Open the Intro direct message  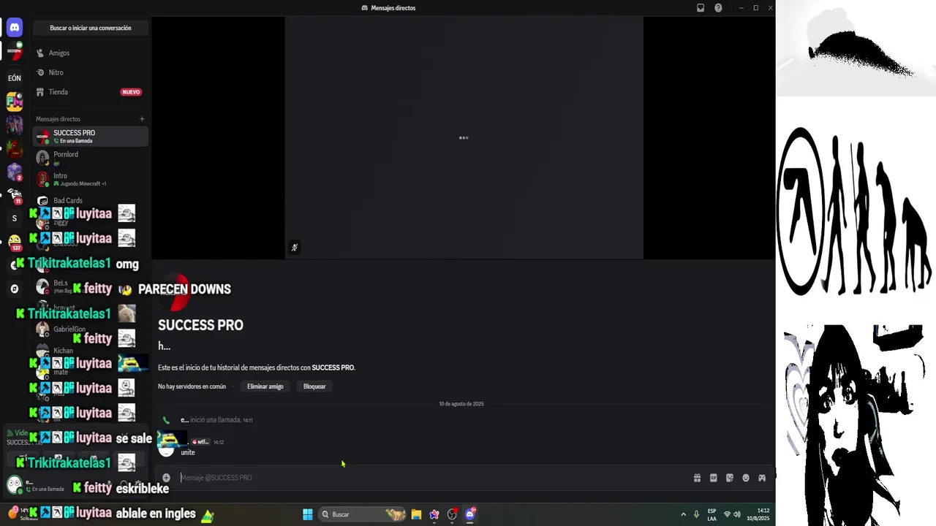(91, 179)
